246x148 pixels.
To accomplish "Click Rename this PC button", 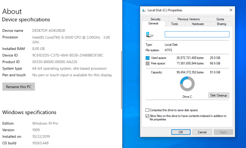I will [x=18, y=87].
